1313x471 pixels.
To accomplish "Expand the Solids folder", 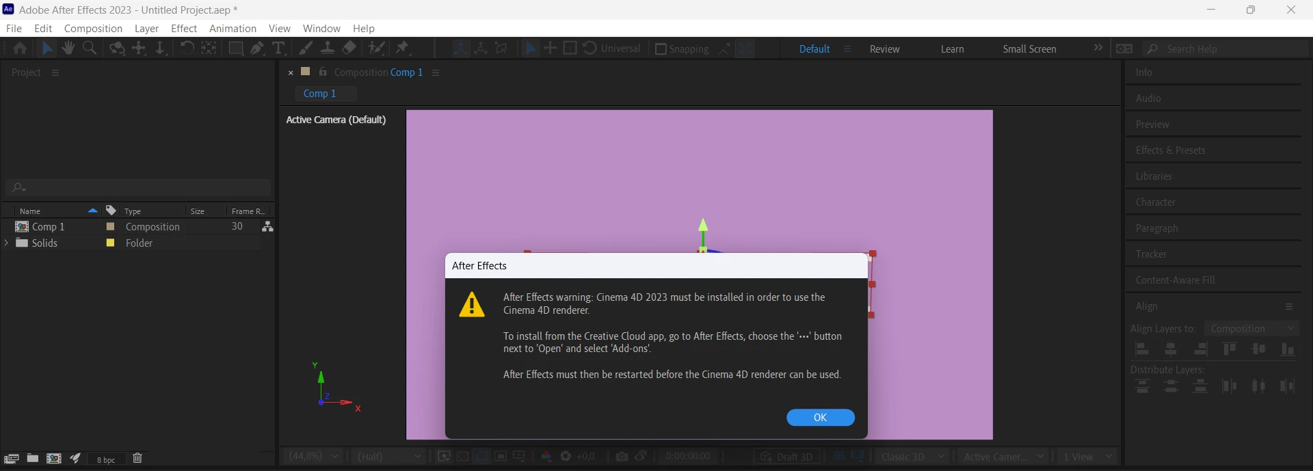I will click(7, 243).
